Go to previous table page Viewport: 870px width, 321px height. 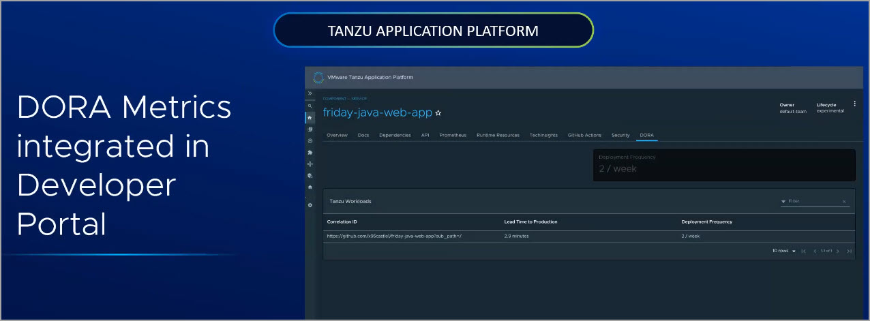pos(815,251)
